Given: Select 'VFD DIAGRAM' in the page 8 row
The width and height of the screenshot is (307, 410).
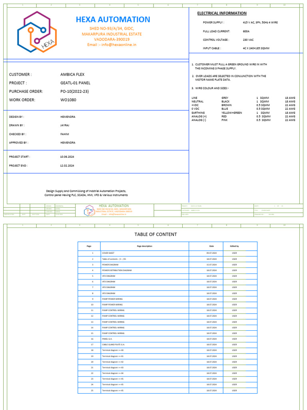Looking at the screenshot, I should click(x=109, y=293).
